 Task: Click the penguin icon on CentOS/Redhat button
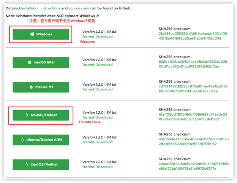coord(27,165)
